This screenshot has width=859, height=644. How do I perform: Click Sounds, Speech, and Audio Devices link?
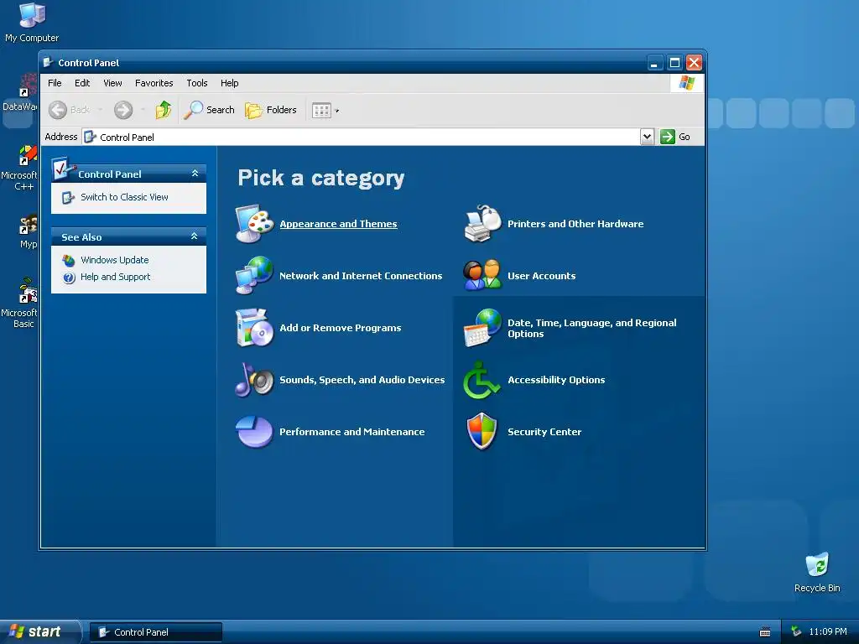coord(362,380)
